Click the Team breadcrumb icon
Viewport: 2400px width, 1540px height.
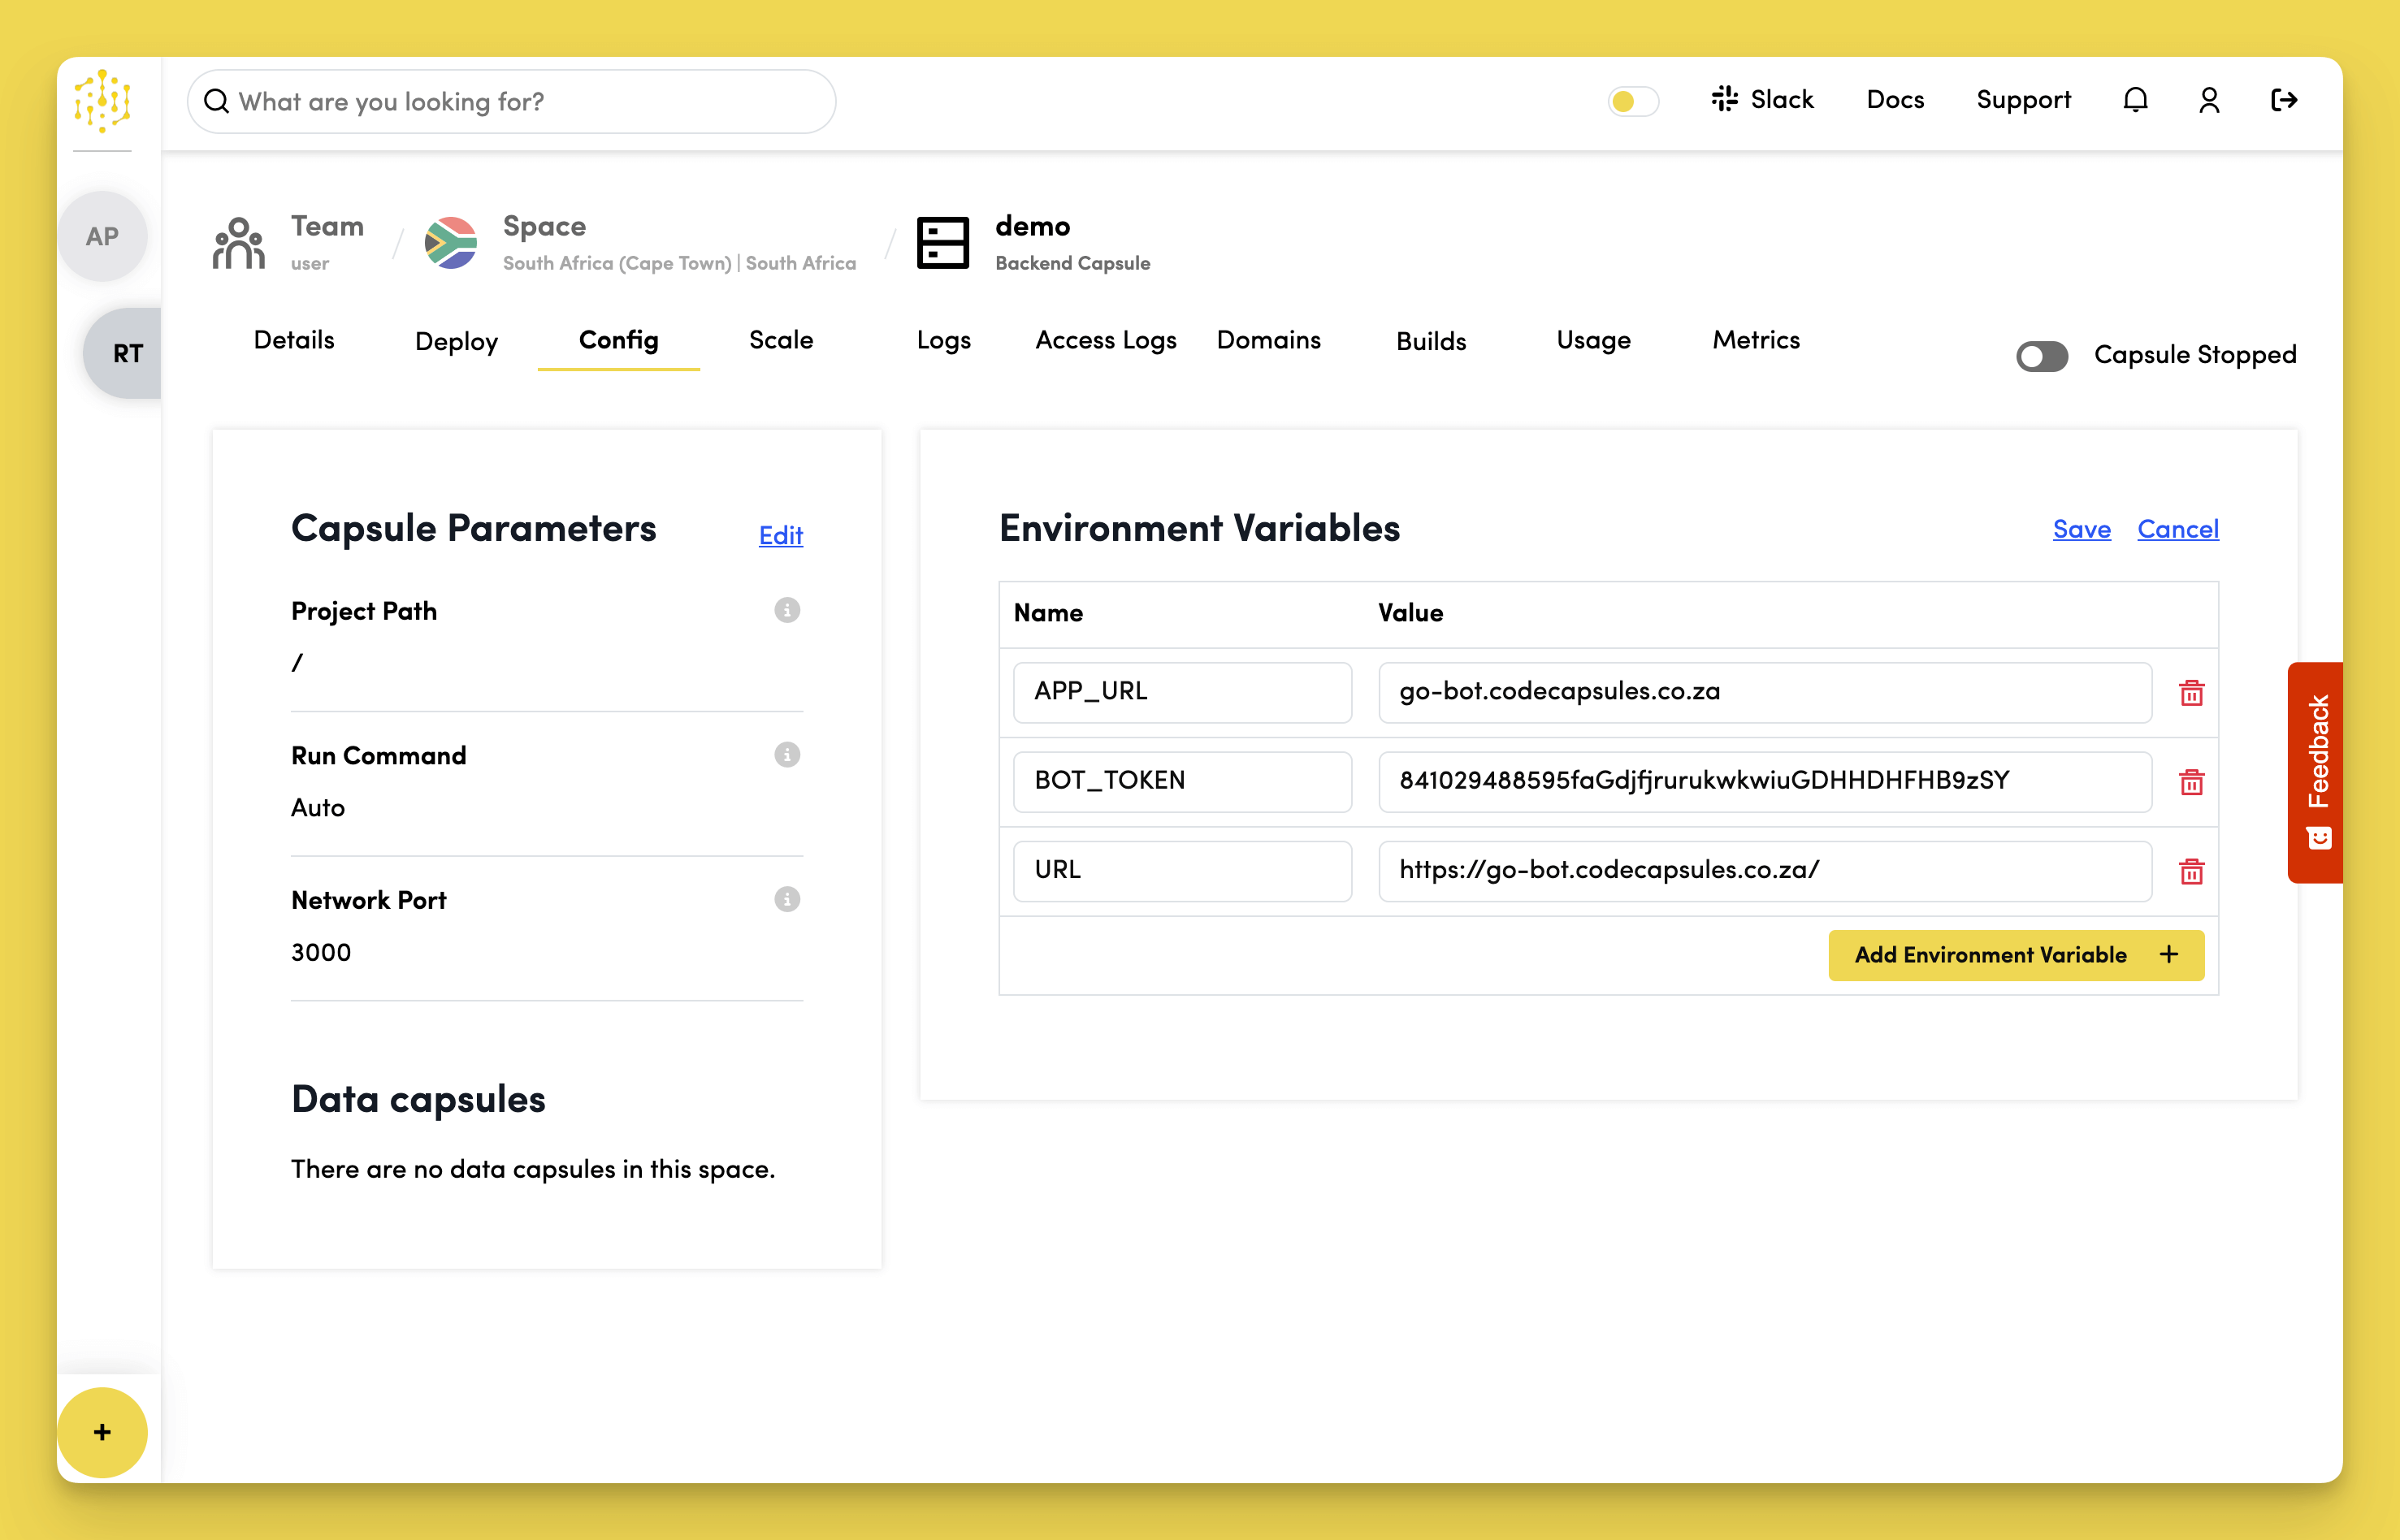pos(238,241)
